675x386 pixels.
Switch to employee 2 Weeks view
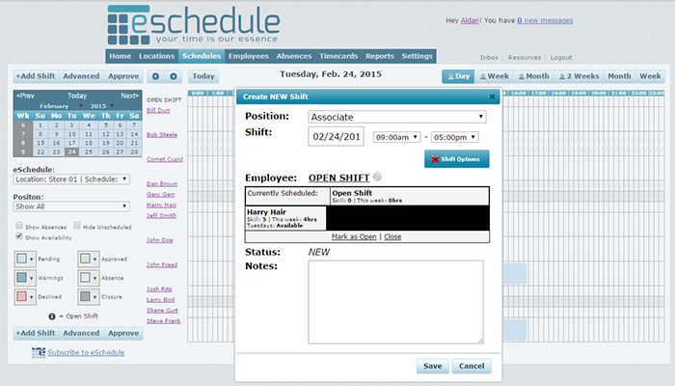click(579, 76)
